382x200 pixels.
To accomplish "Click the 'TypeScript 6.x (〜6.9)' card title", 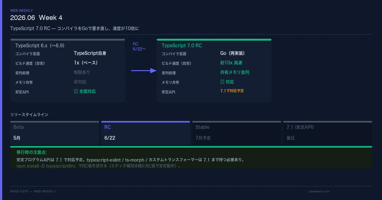I will (x=40, y=45).
